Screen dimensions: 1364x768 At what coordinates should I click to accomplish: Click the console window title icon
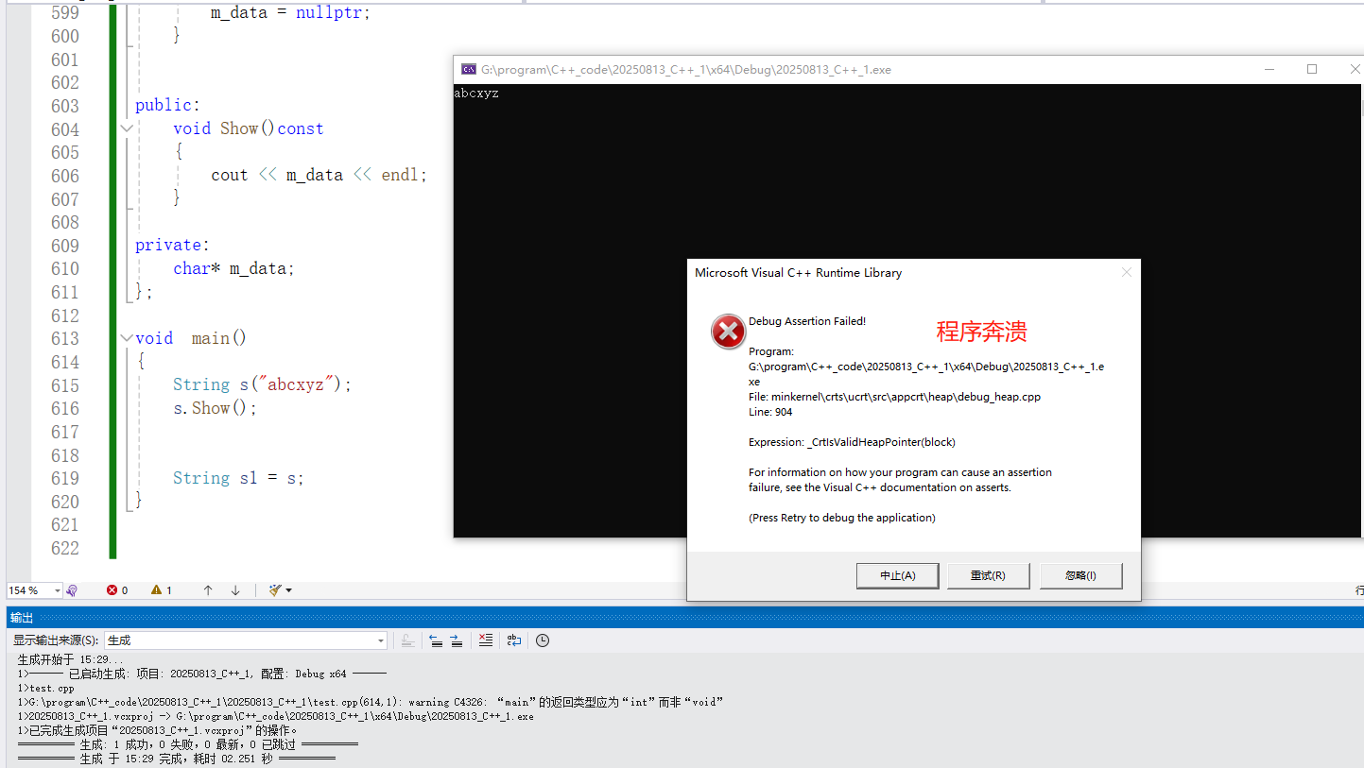pos(468,69)
